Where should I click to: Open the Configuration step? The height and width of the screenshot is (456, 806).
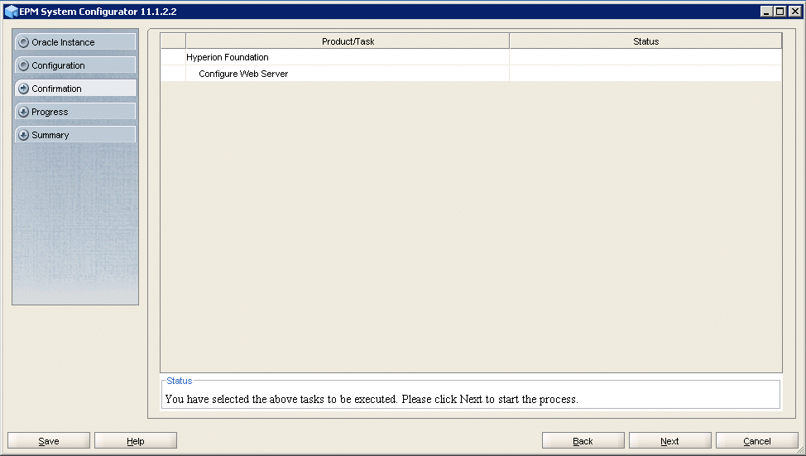[x=75, y=65]
